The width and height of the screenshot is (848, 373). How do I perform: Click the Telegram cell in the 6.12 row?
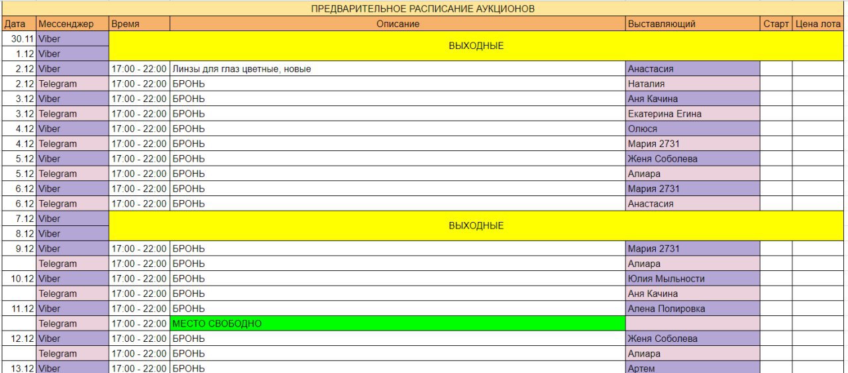[72, 204]
